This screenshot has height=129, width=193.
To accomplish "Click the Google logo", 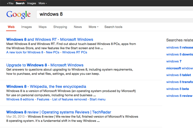I will pos(18,15).
